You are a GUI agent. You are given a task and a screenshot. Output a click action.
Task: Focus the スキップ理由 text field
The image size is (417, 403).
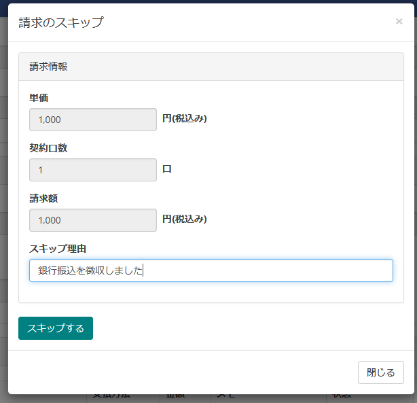(211, 270)
